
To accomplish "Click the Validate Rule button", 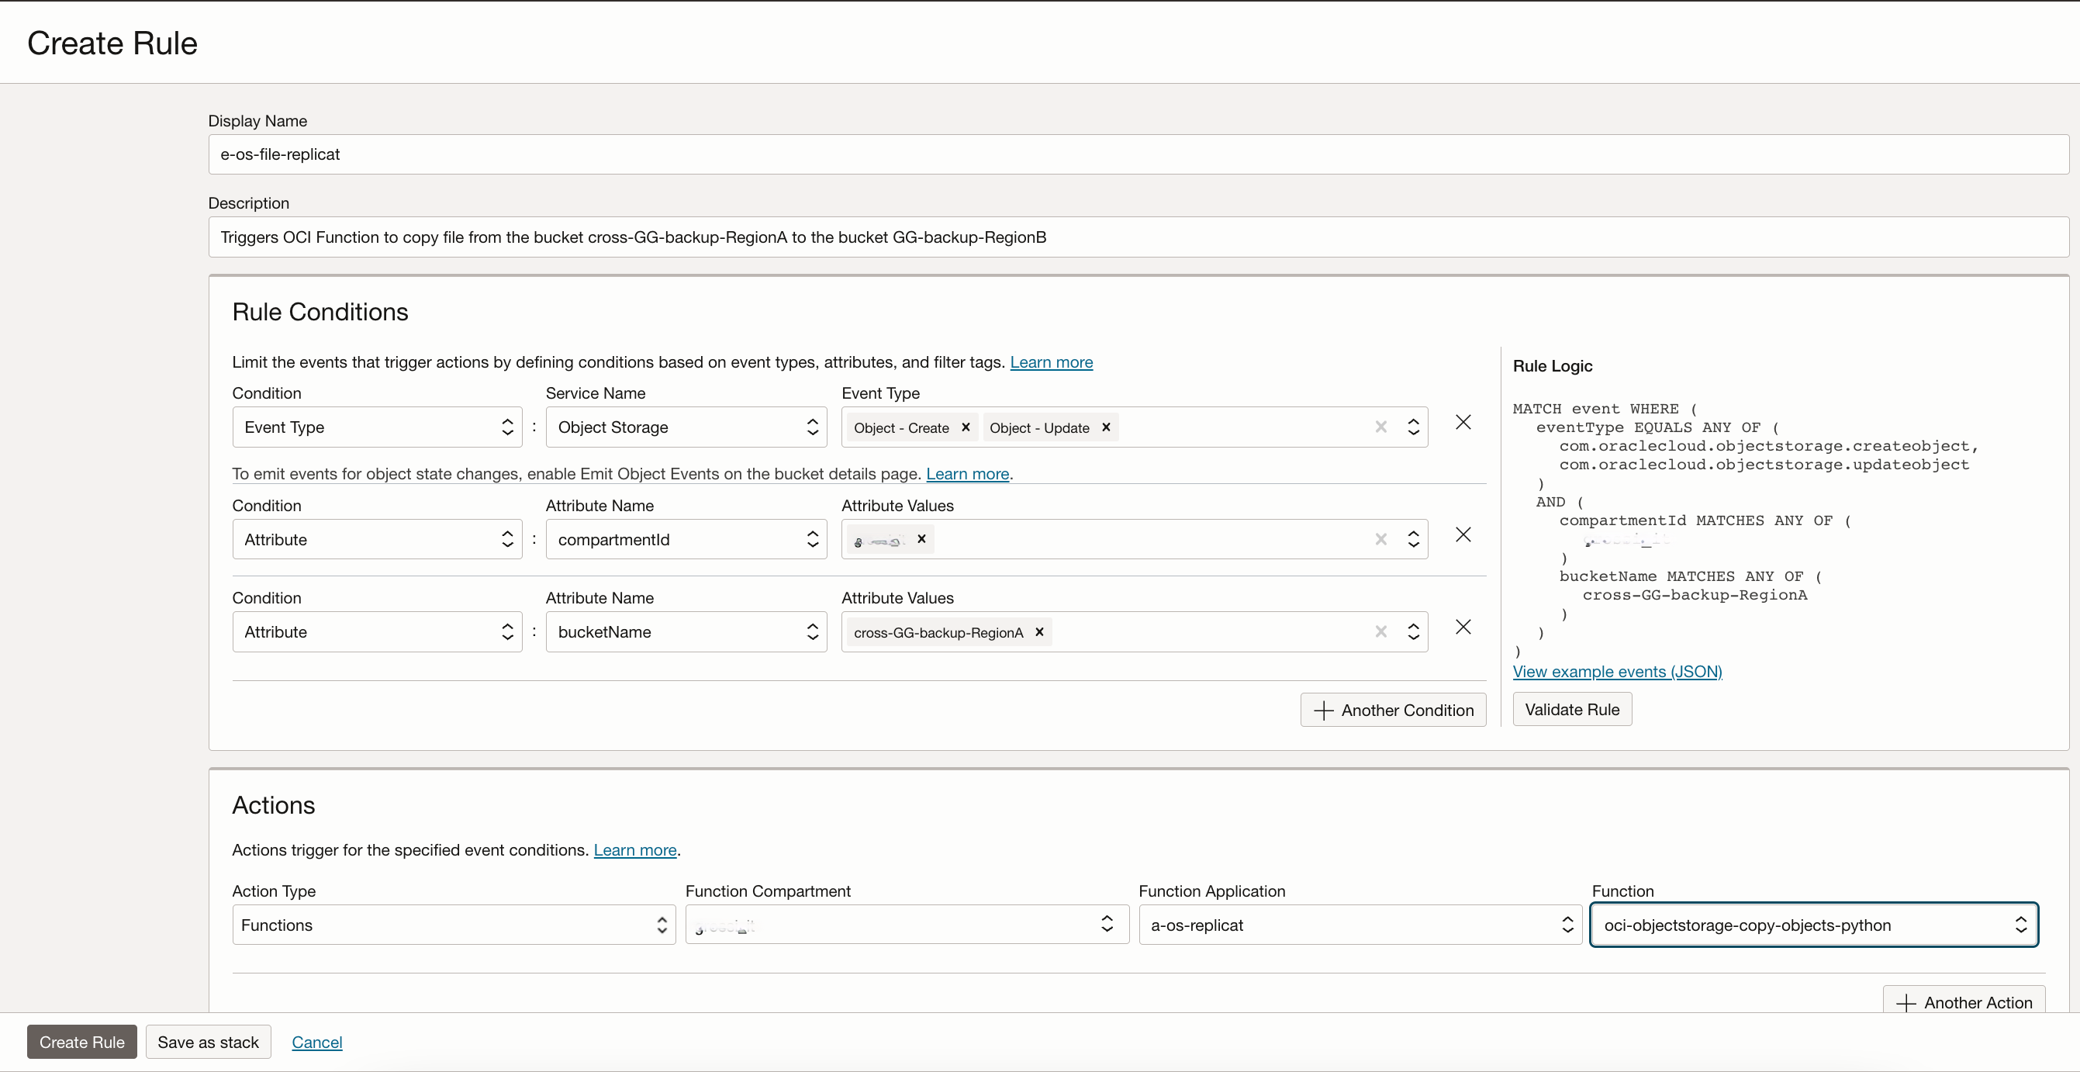I will (1571, 709).
